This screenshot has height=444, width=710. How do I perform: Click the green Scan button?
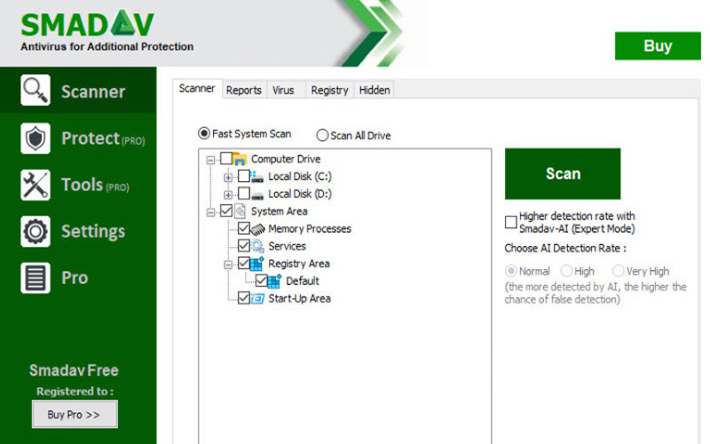[x=563, y=173]
